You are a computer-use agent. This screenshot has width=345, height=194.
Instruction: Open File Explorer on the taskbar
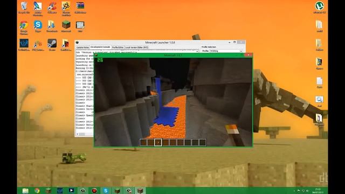pyautogui.click(x=25, y=190)
